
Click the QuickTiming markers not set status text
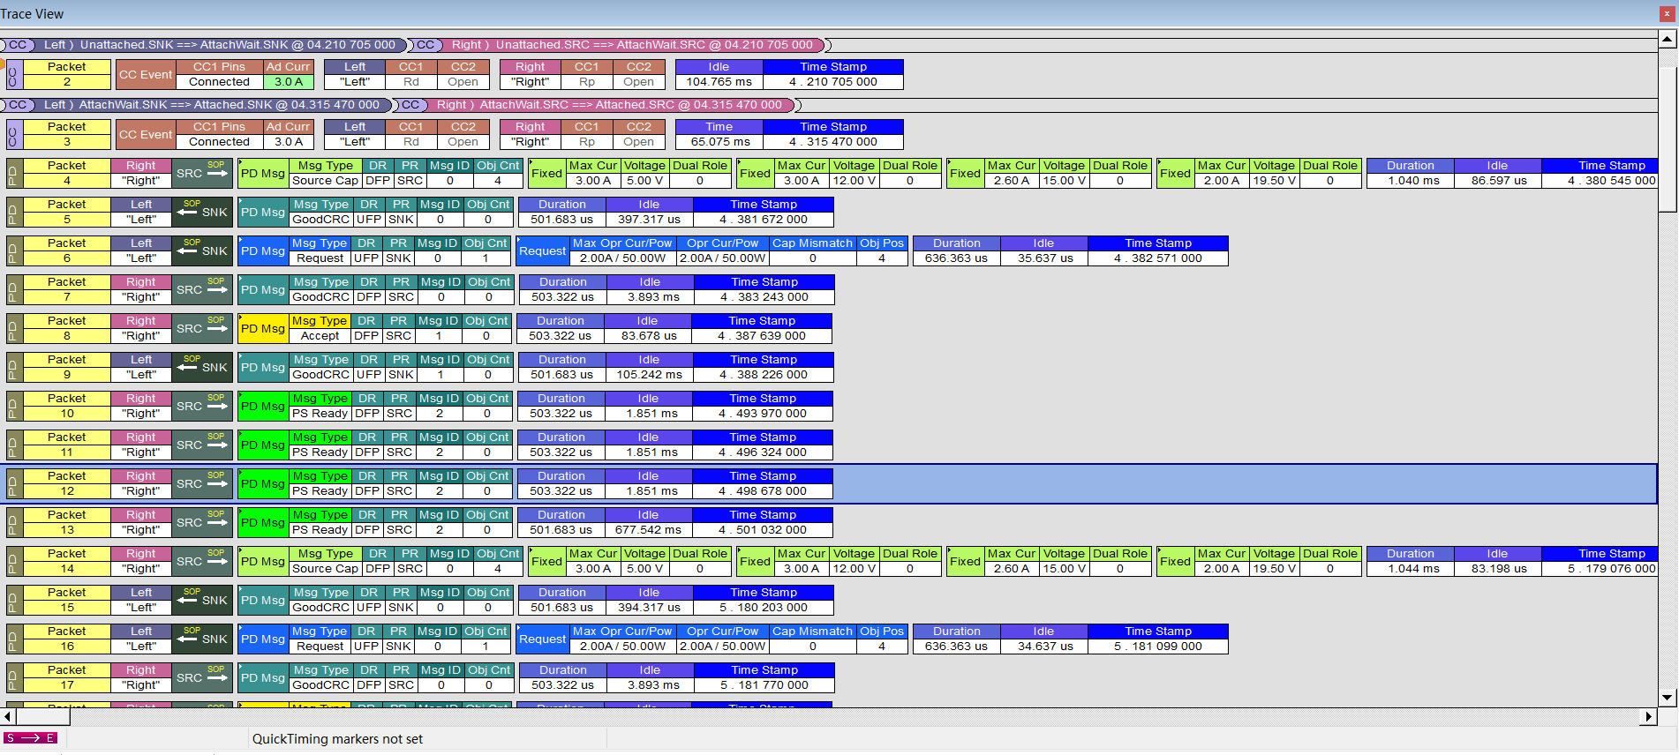point(337,739)
